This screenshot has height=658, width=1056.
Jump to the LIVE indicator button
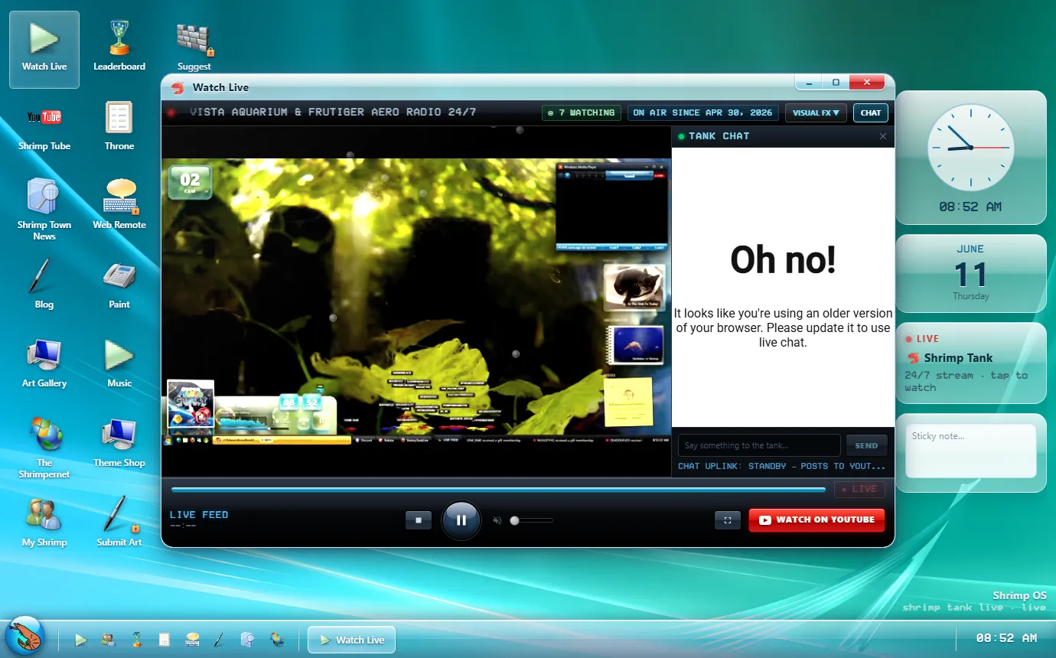[x=859, y=489]
